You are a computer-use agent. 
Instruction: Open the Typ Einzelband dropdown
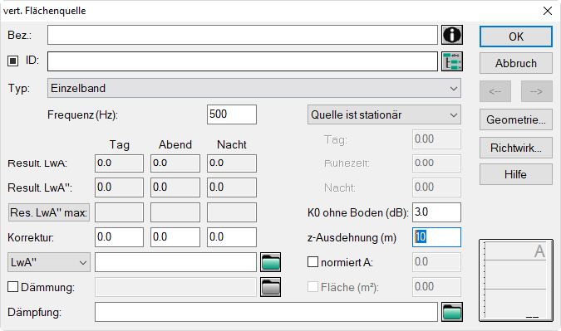[254, 88]
